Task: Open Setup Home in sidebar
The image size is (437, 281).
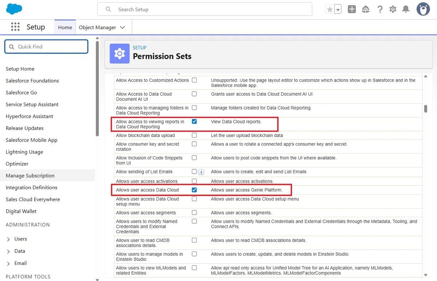Action: (x=20, y=69)
